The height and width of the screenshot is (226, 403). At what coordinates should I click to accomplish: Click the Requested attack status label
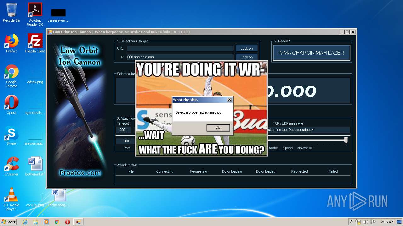tap(299, 171)
